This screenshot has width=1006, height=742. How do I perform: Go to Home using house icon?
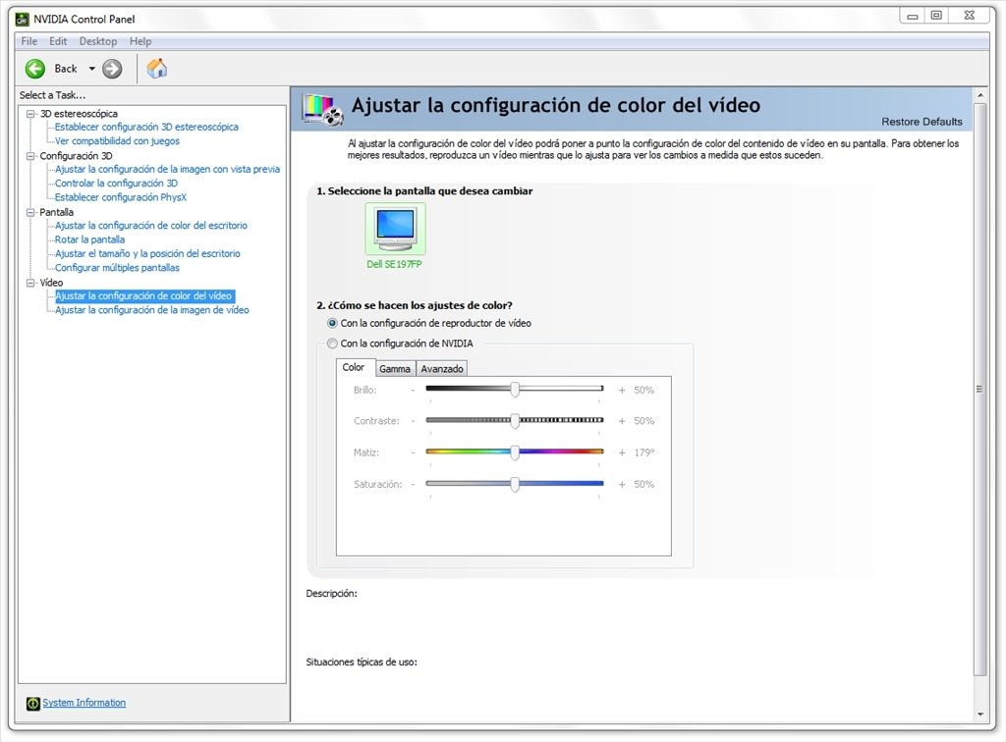point(156,68)
